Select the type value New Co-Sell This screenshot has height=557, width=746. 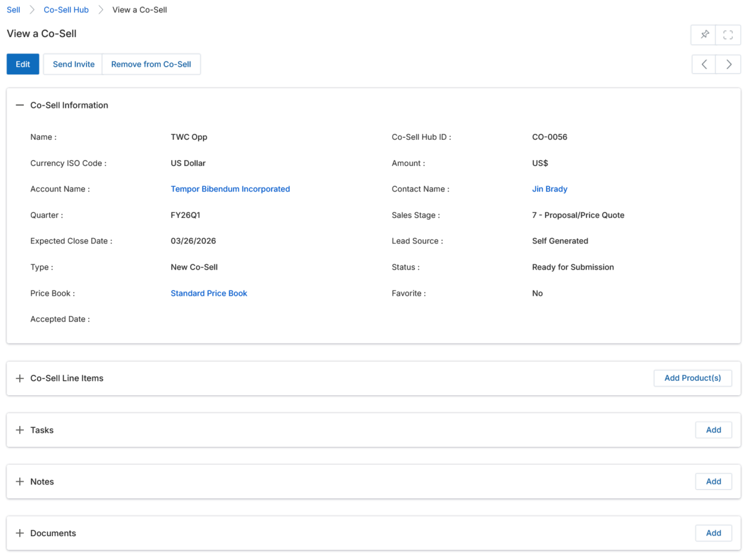point(194,267)
